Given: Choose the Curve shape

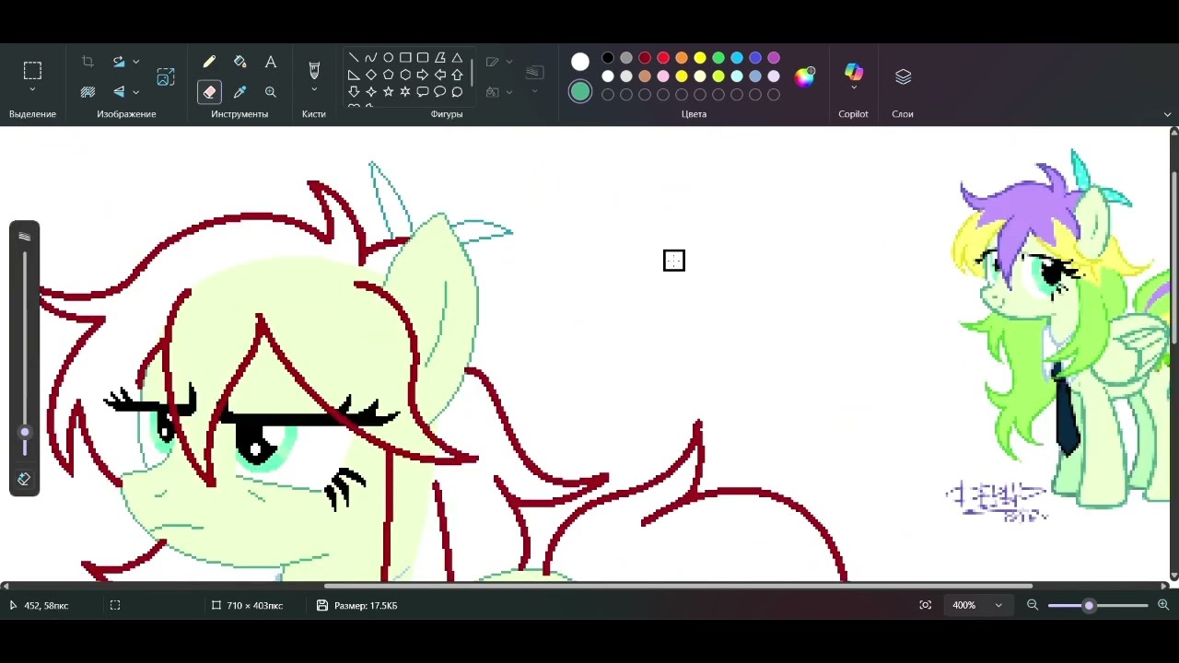Looking at the screenshot, I should click(370, 57).
